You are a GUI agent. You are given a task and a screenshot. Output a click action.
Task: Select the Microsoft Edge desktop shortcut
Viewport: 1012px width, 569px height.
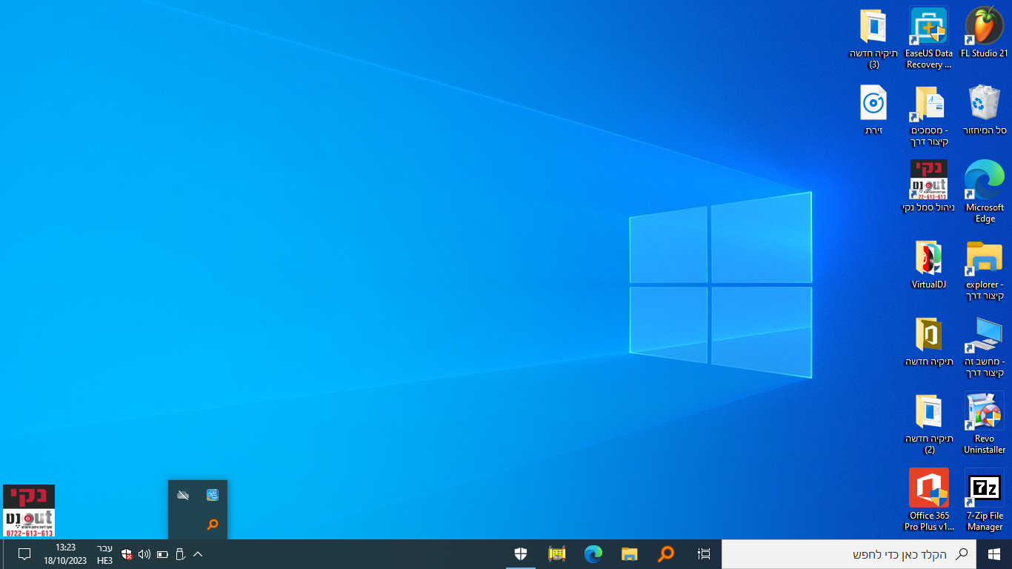click(985, 192)
